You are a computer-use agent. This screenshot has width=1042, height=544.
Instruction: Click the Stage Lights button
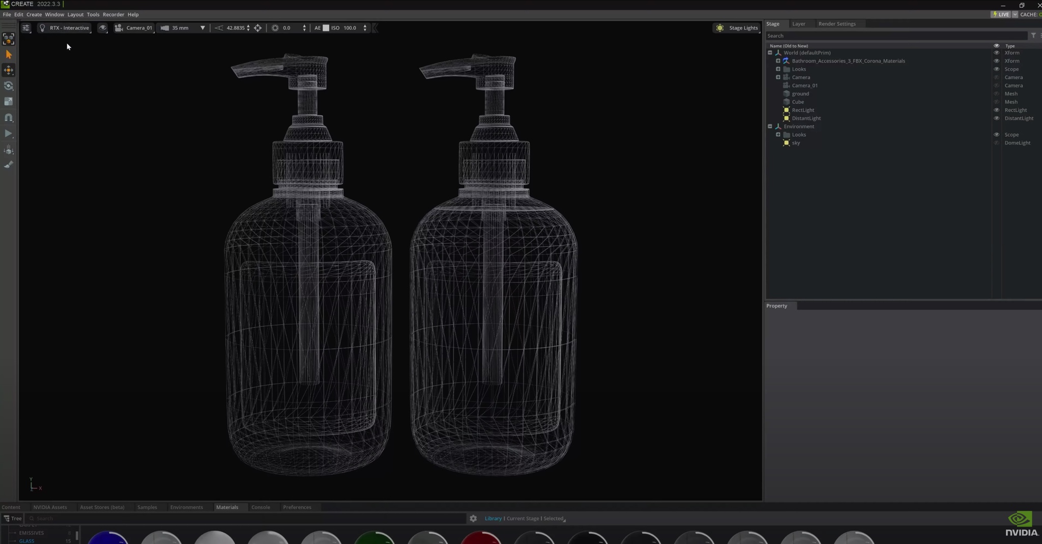737,28
